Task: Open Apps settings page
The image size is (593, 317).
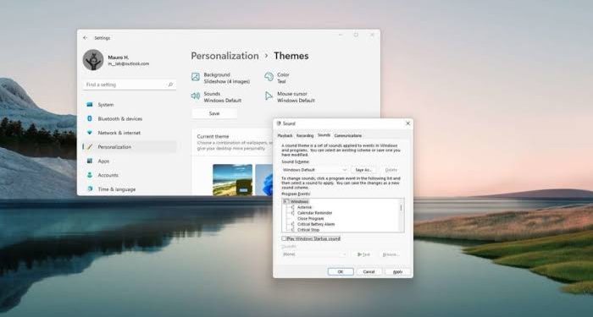Action: click(130, 161)
